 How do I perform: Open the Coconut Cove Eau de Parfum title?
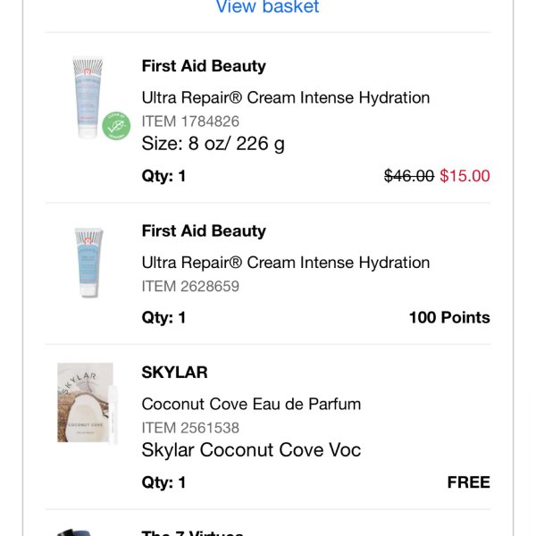[x=251, y=404]
